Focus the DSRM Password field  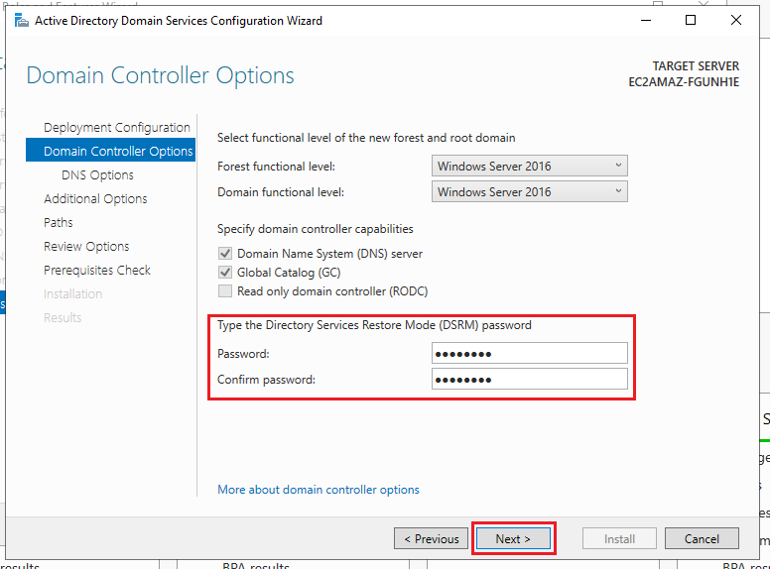530,353
